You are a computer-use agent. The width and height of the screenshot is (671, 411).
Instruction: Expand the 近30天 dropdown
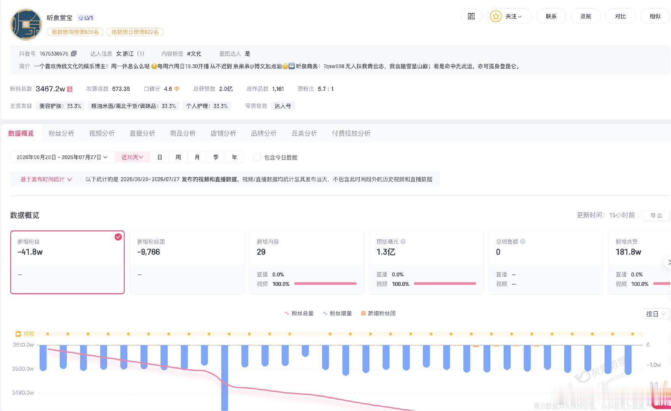[132, 157]
